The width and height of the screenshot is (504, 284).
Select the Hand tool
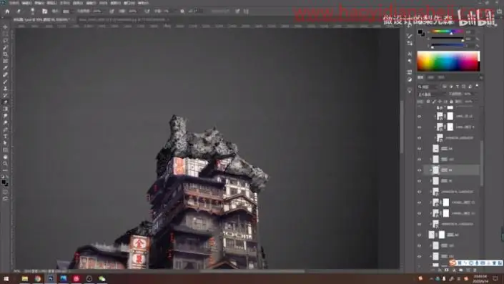click(5, 157)
